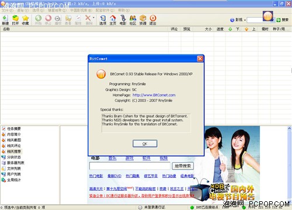
Task: Click the 电影 (Movies) toolbar icon
Action: [123, 20]
